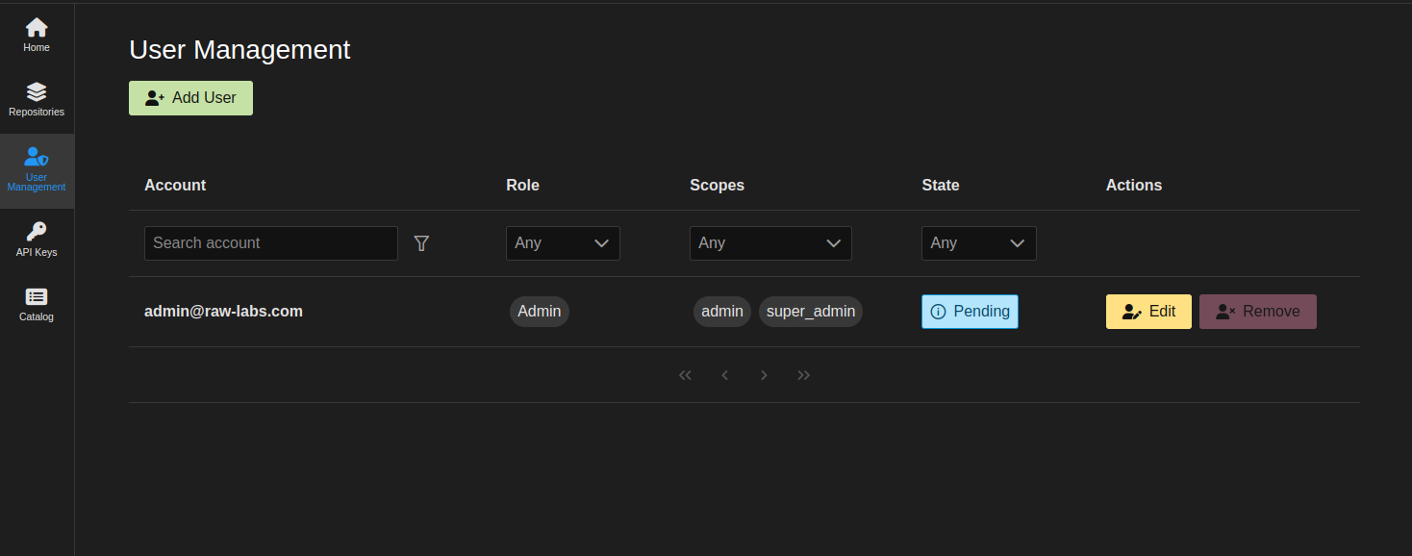Jump to the last page of users
Image resolution: width=1412 pixels, height=556 pixels.
804,375
